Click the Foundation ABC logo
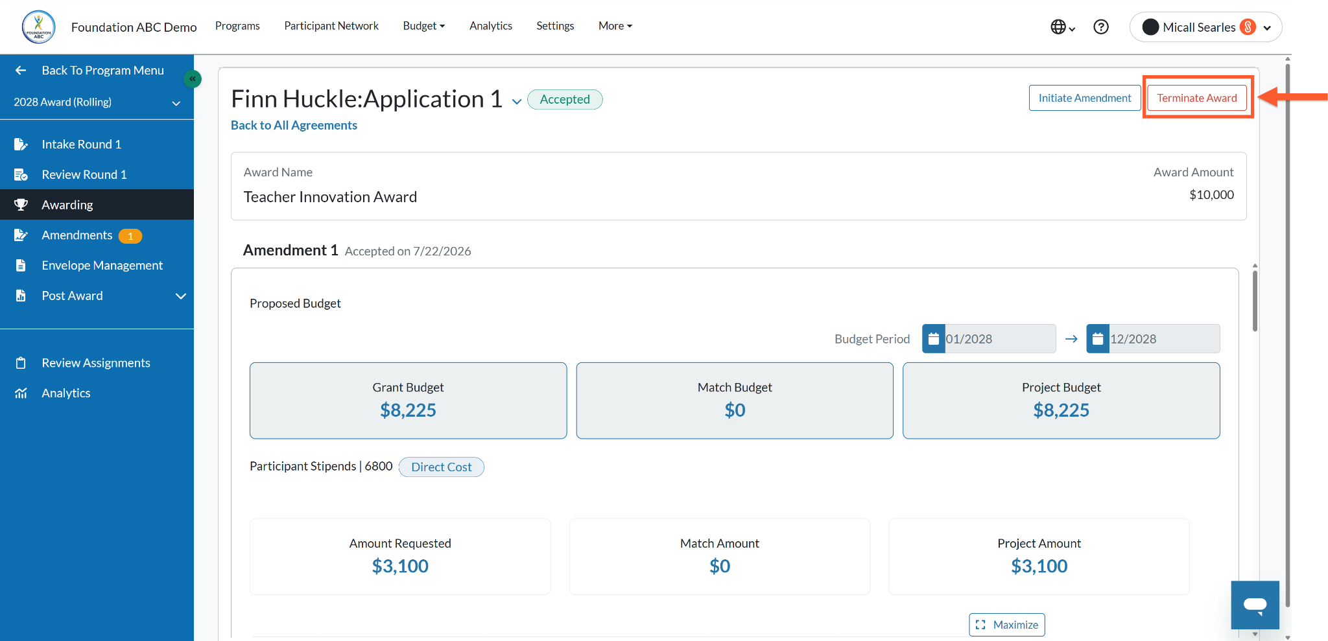Image resolution: width=1328 pixels, height=641 pixels. [x=38, y=27]
